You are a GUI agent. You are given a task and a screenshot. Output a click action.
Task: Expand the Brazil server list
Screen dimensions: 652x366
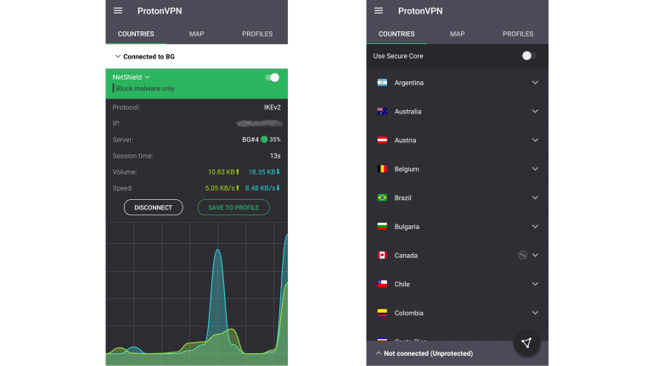pyautogui.click(x=535, y=197)
